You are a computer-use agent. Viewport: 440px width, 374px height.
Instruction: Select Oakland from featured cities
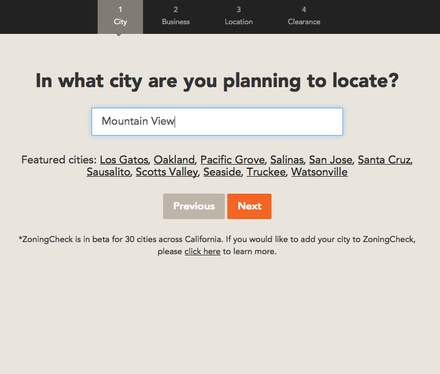(x=174, y=160)
